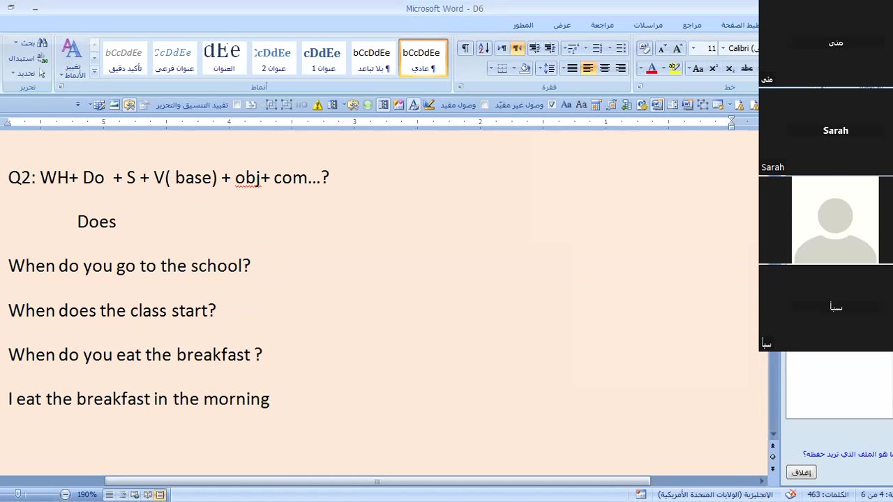The width and height of the screenshot is (893, 502).
Task: Open the المطور developer tab
Action: pos(523,25)
